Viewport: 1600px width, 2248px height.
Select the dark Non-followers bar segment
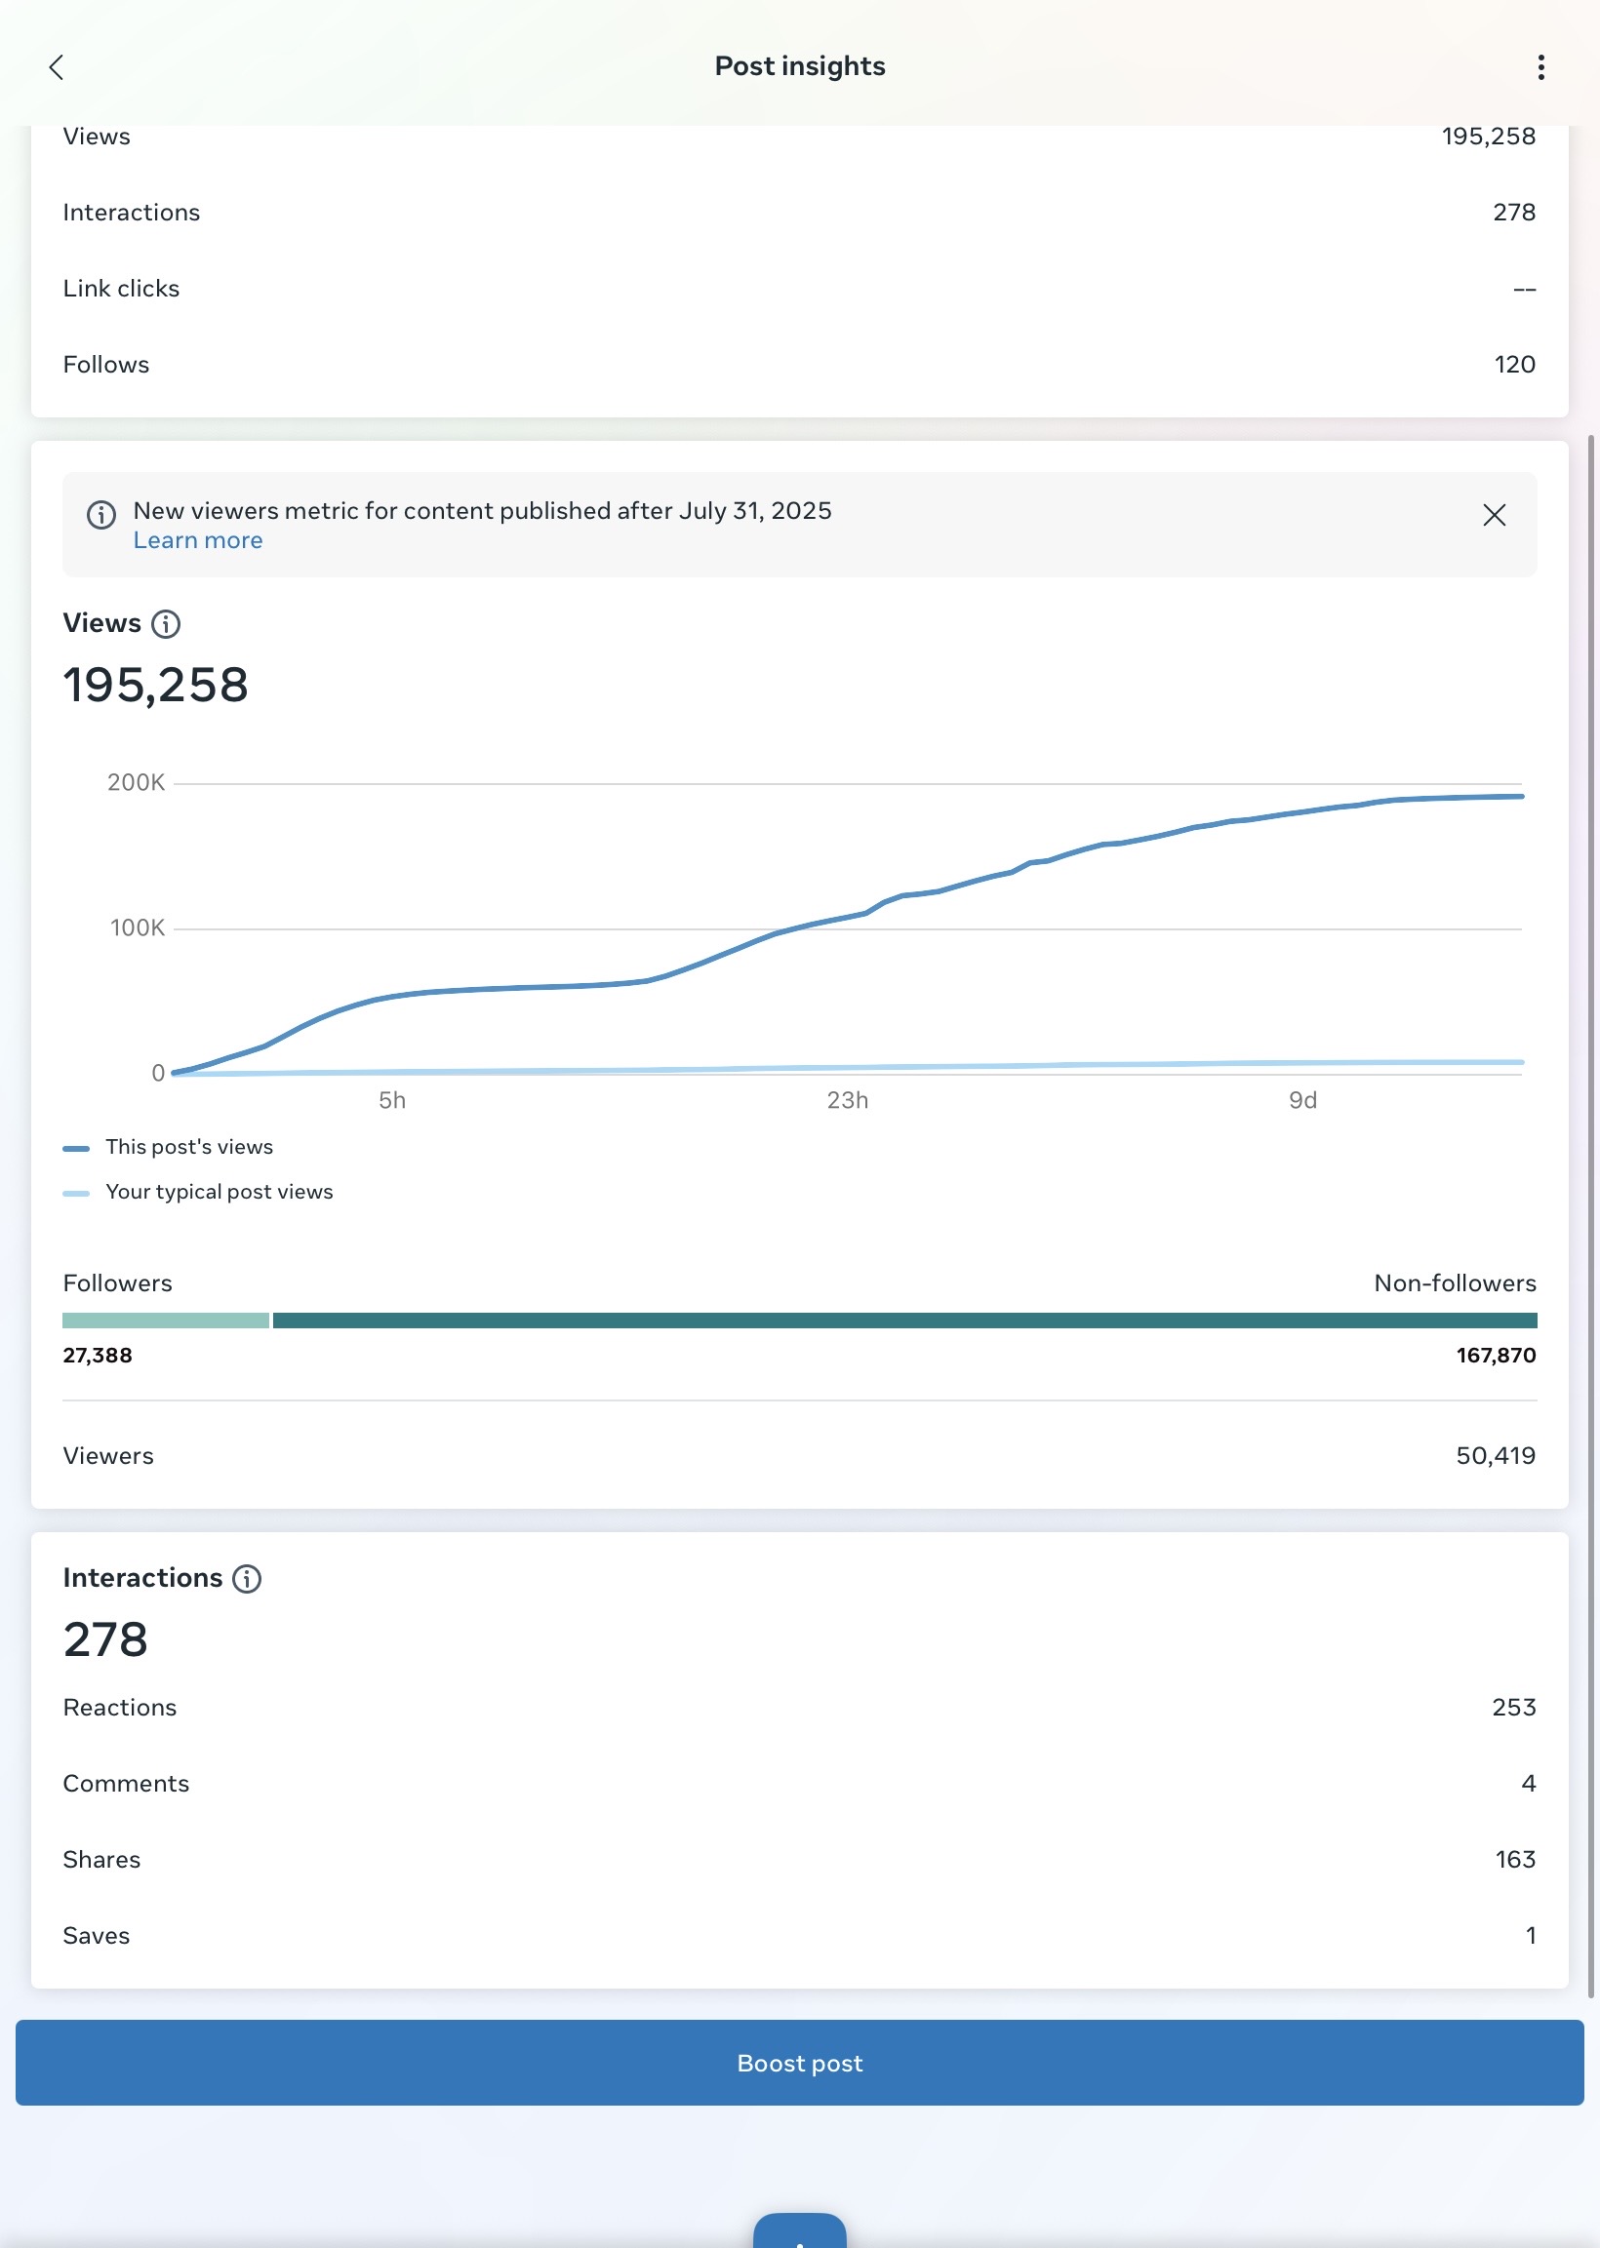coord(904,1321)
